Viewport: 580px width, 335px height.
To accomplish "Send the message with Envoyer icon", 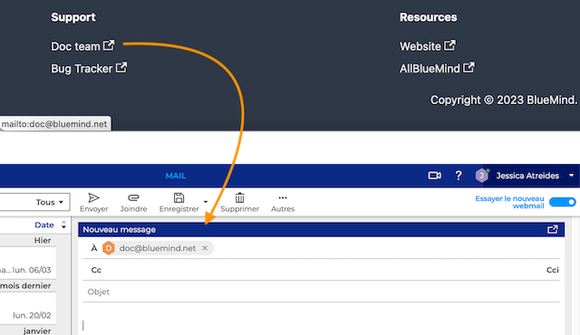I will click(x=94, y=203).
